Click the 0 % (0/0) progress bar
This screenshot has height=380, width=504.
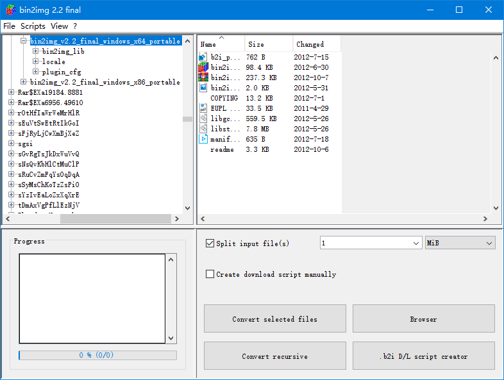click(97, 355)
